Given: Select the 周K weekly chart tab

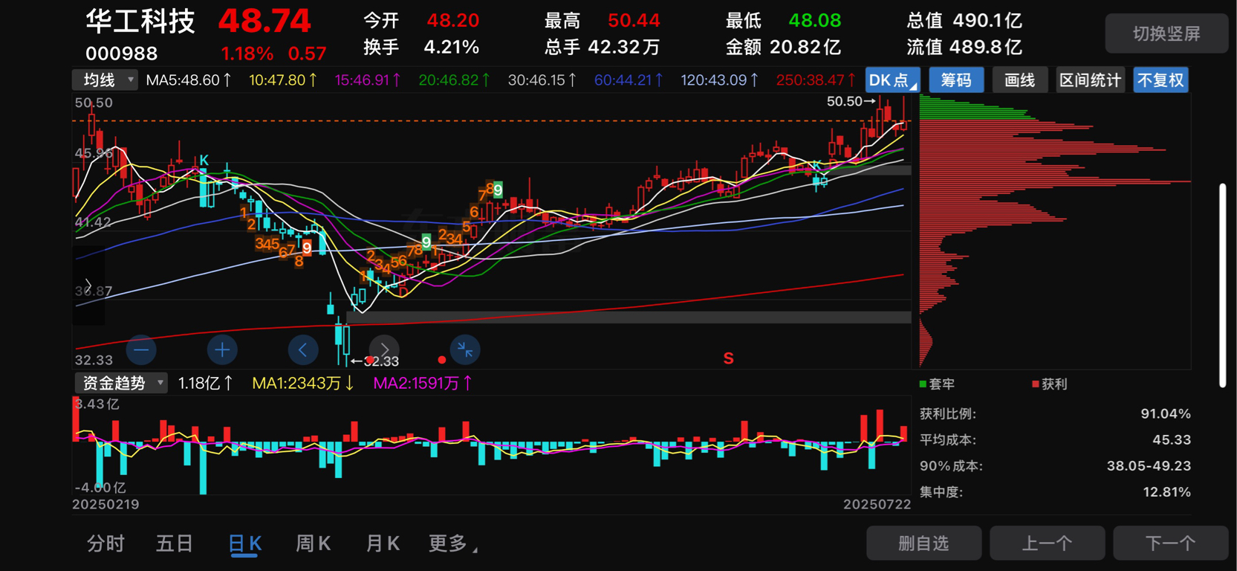Looking at the screenshot, I should pyautogui.click(x=313, y=543).
